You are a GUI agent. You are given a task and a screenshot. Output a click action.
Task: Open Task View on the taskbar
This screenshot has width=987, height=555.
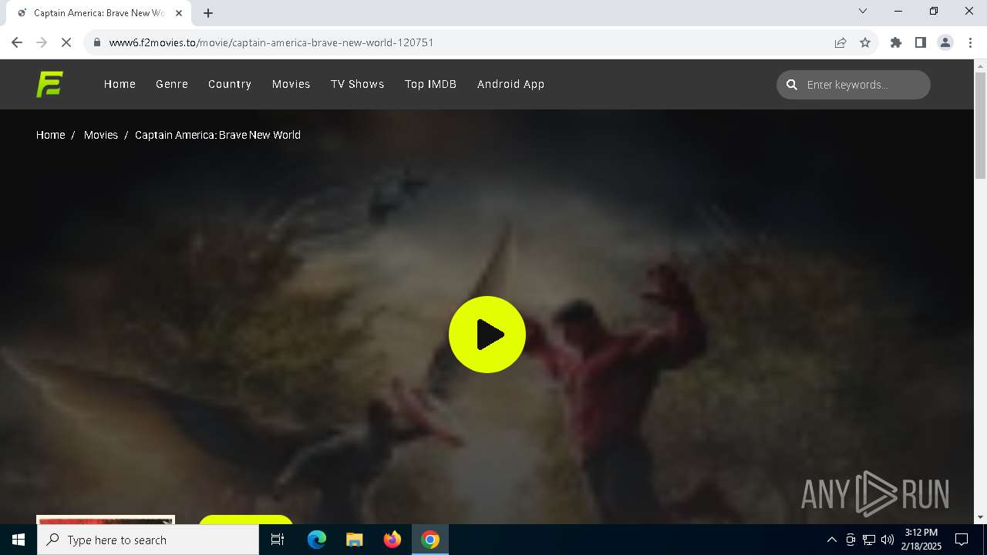(x=278, y=540)
